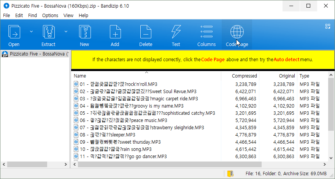Click the archive icon in status bar
Image resolution: width=335 pixels, height=179 pixels.
230,174
